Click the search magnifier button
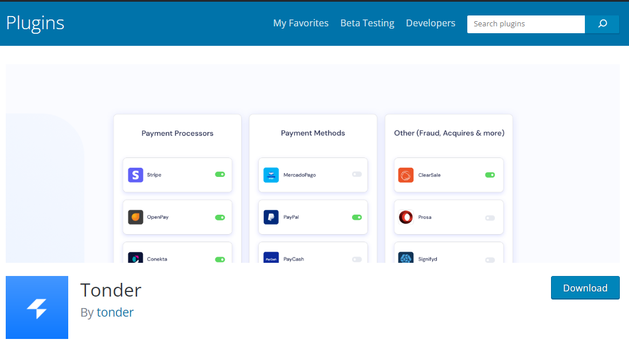The image size is (629, 359). [602, 24]
